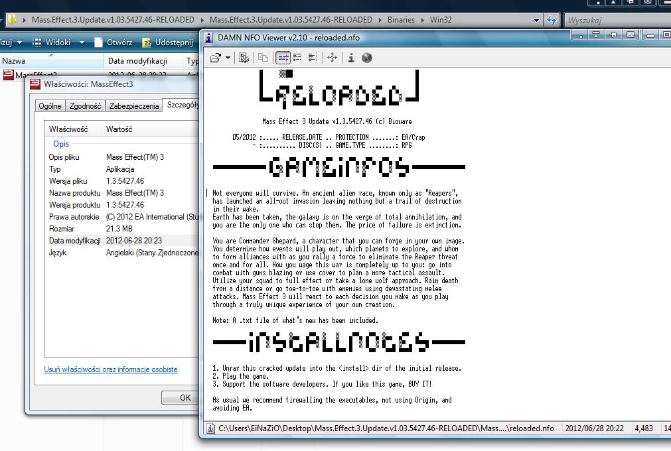Select the Opis pliku property row
Viewport: 671px width, 451px height.
pos(122,157)
